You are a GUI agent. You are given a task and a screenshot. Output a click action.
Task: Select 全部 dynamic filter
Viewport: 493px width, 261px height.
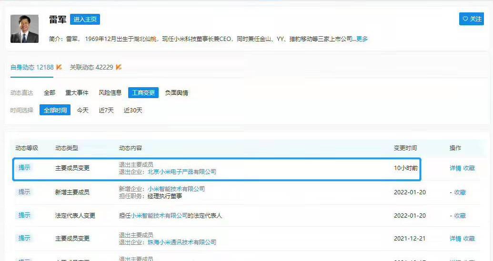point(50,92)
